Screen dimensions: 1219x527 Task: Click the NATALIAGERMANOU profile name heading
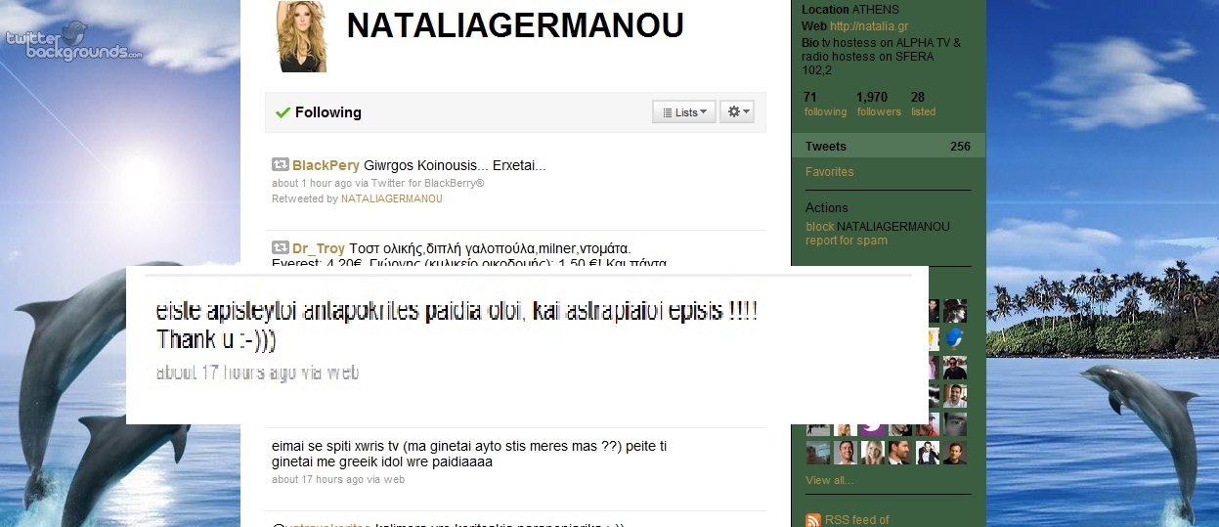pyautogui.click(x=515, y=26)
